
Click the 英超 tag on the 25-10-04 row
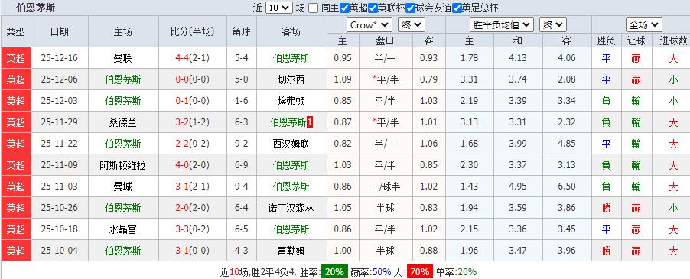[16, 251]
